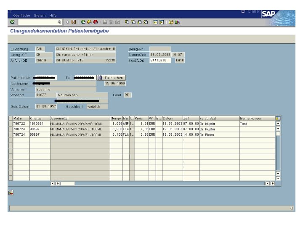
Task: Open the command field history dropdown
Action: (59, 22)
